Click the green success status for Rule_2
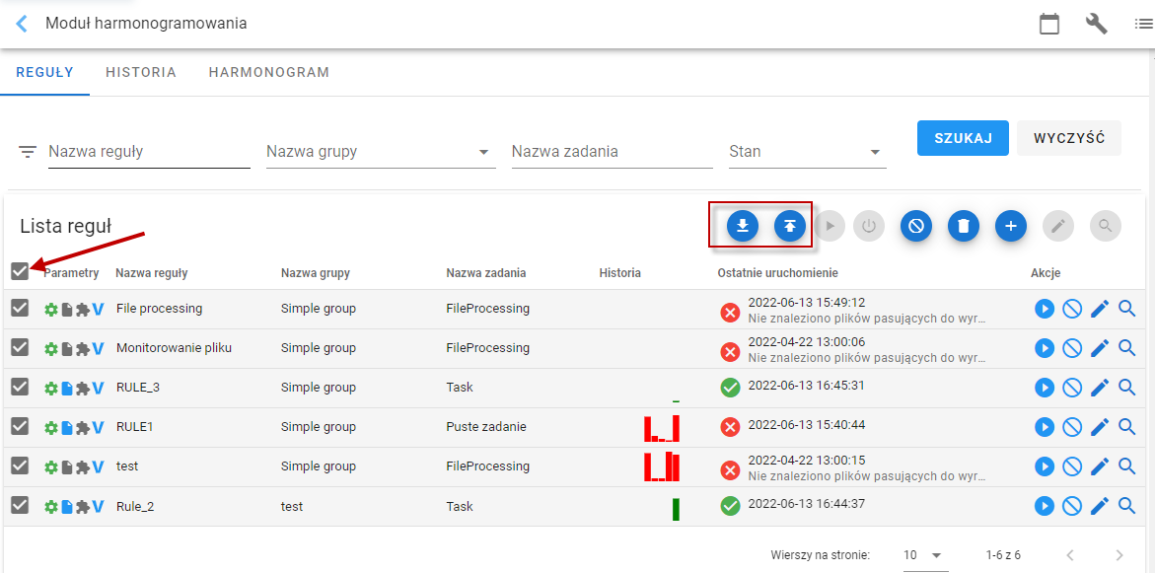Image resolution: width=1155 pixels, height=573 pixels. point(730,506)
